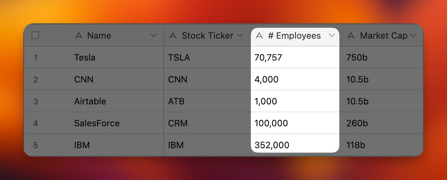Screen dimensions: 447x180
Task: Select row number 4
Action: point(36,123)
